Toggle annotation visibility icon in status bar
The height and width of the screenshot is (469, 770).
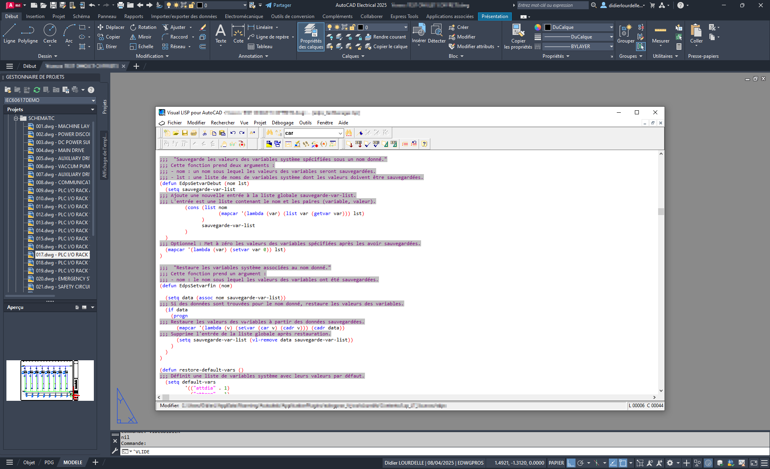click(650, 463)
